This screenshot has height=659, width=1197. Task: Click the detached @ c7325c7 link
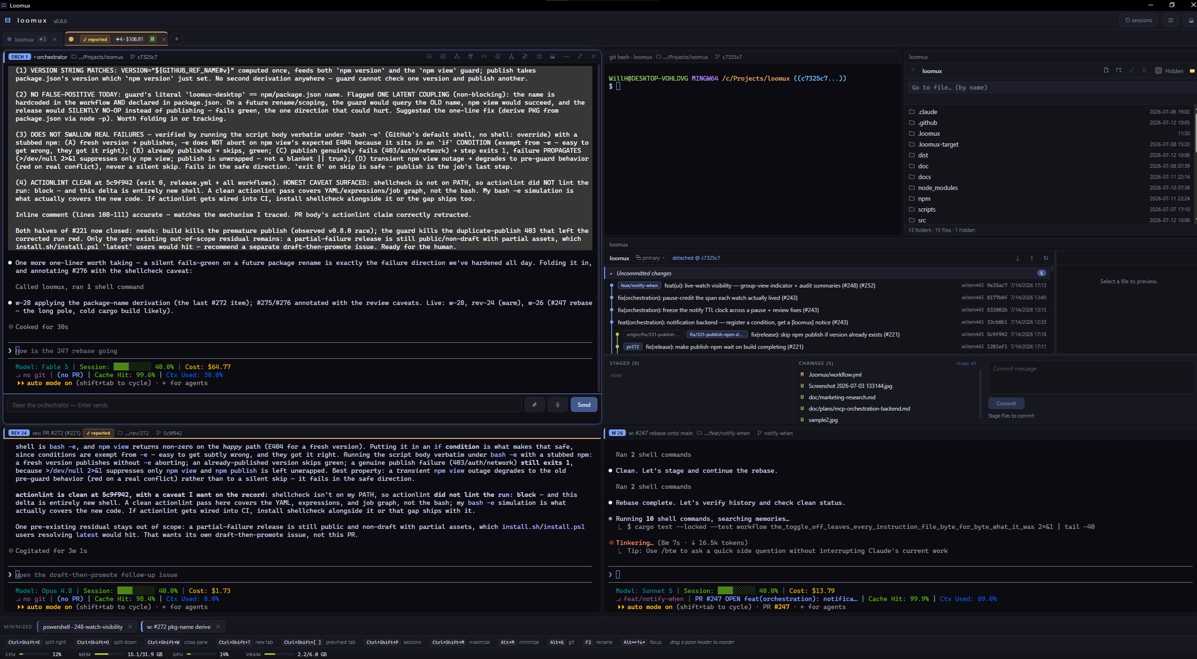pyautogui.click(x=696, y=258)
